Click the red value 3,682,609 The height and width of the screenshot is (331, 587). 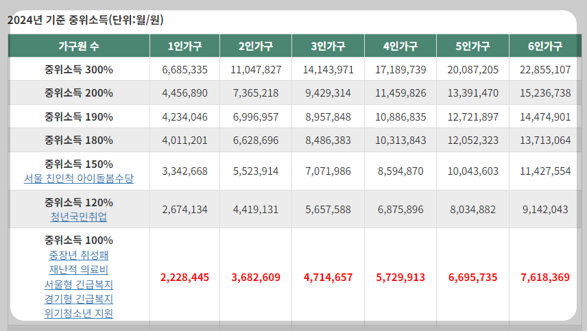[x=256, y=277]
